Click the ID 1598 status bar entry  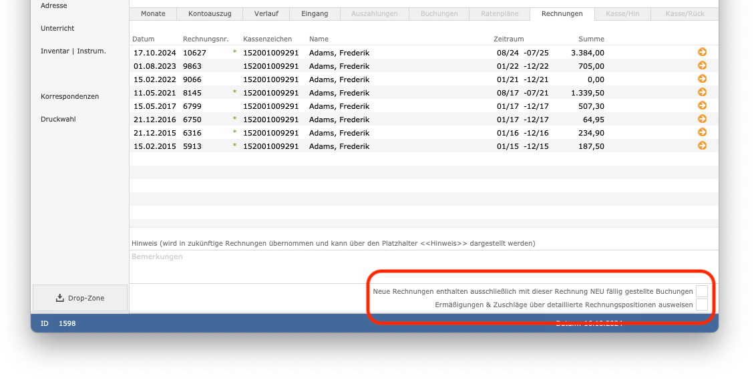point(58,324)
